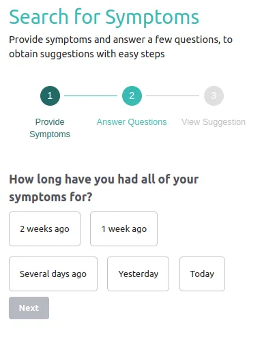Image resolution: width=262 pixels, height=337 pixels.
Task: Open the Answer Questions step label
Action: coord(132,122)
